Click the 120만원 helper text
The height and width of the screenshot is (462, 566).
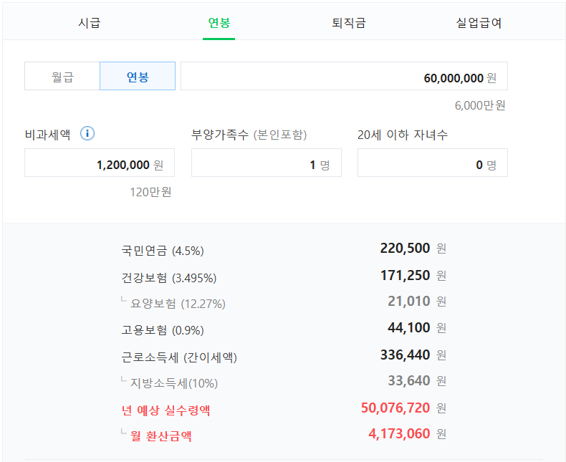pos(150,192)
